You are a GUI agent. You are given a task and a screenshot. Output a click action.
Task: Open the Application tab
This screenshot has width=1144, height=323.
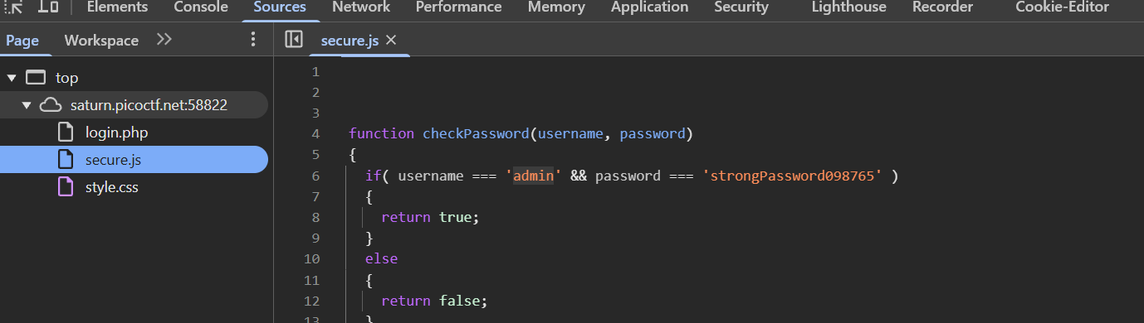(x=649, y=7)
